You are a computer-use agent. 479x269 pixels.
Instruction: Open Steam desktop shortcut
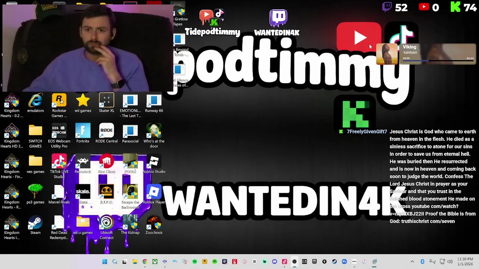[x=36, y=225]
